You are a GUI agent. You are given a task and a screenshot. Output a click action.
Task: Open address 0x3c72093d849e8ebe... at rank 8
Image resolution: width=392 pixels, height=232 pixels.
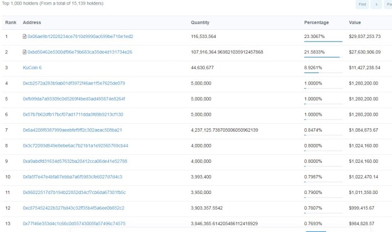(76, 146)
